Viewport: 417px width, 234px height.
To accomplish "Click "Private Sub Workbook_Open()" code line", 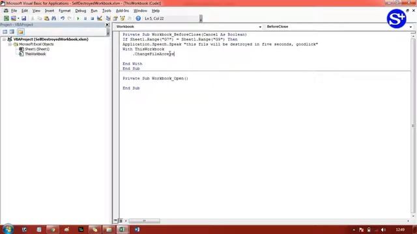I will coord(155,79).
